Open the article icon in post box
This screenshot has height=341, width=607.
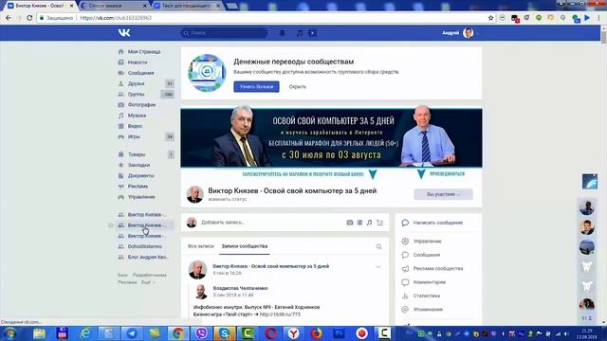379,223
